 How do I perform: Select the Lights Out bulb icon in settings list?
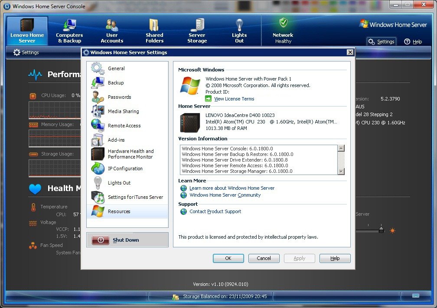[x=98, y=183]
